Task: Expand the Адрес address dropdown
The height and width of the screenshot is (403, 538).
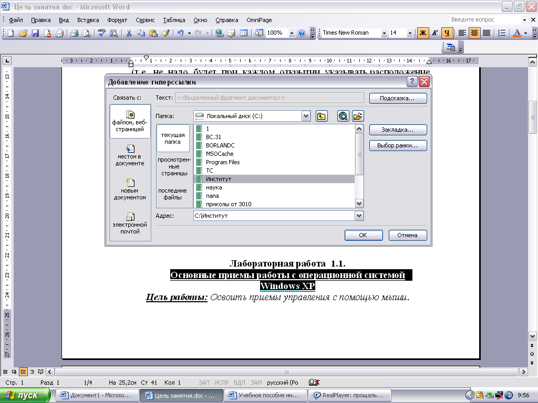Action: tap(359, 216)
